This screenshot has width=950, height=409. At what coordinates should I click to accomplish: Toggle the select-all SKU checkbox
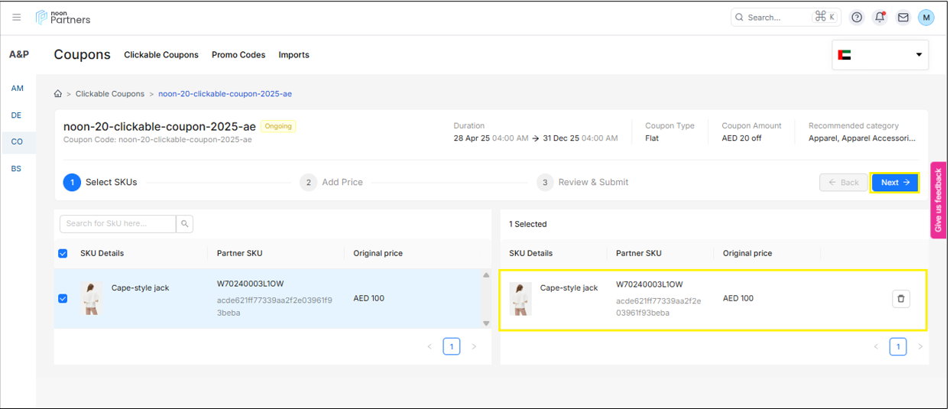[63, 254]
